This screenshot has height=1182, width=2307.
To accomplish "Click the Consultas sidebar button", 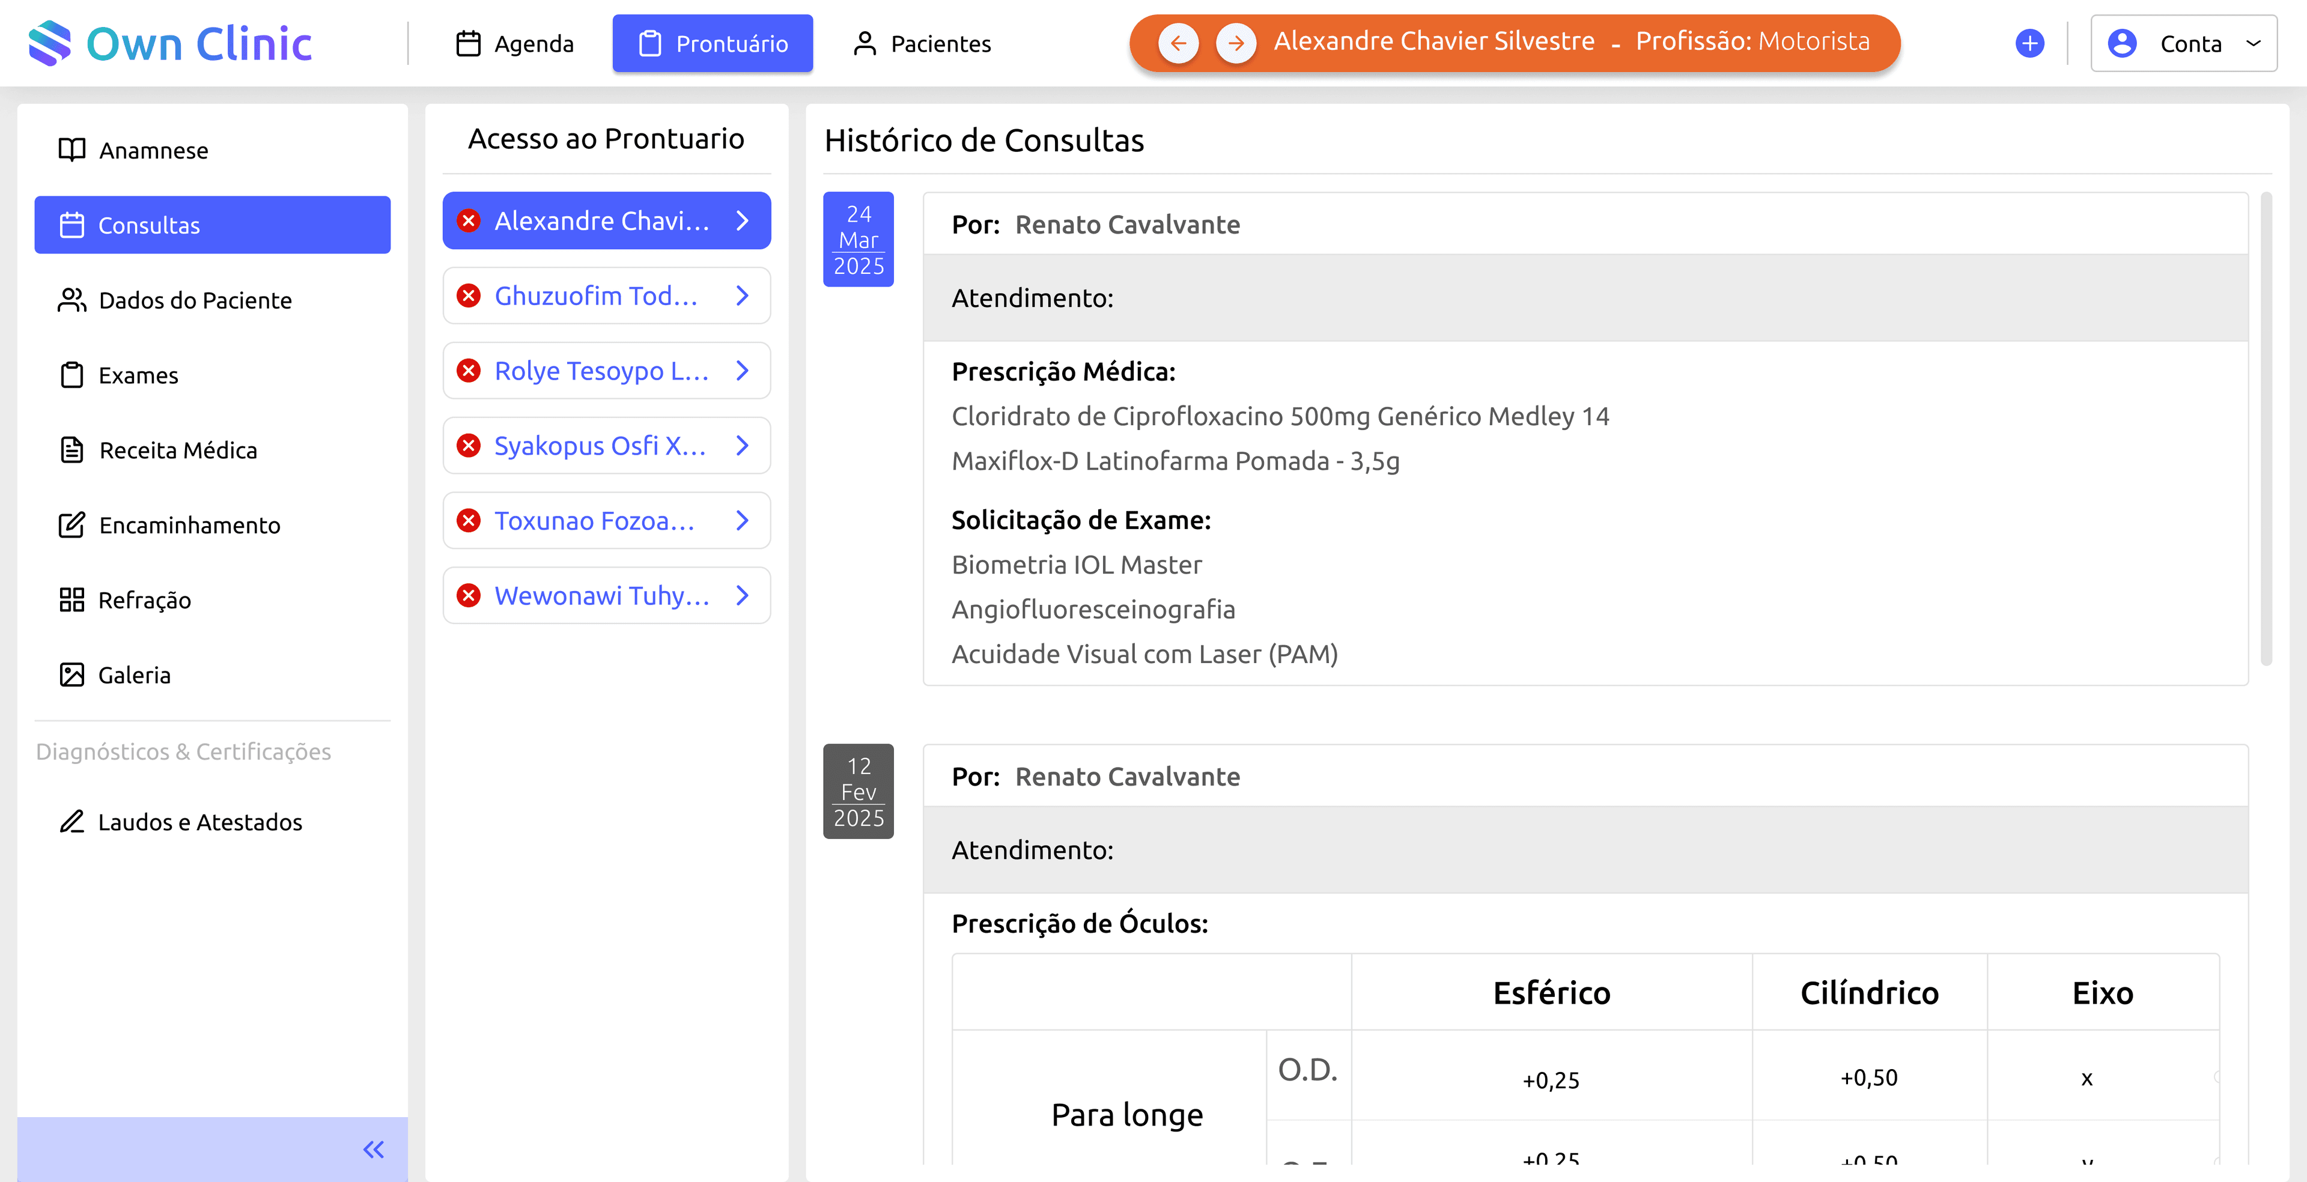I will 212,225.
